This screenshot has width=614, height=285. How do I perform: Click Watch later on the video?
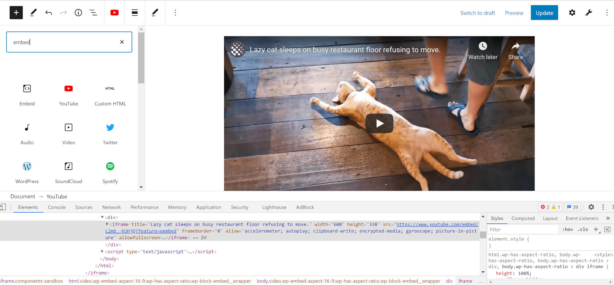click(483, 51)
